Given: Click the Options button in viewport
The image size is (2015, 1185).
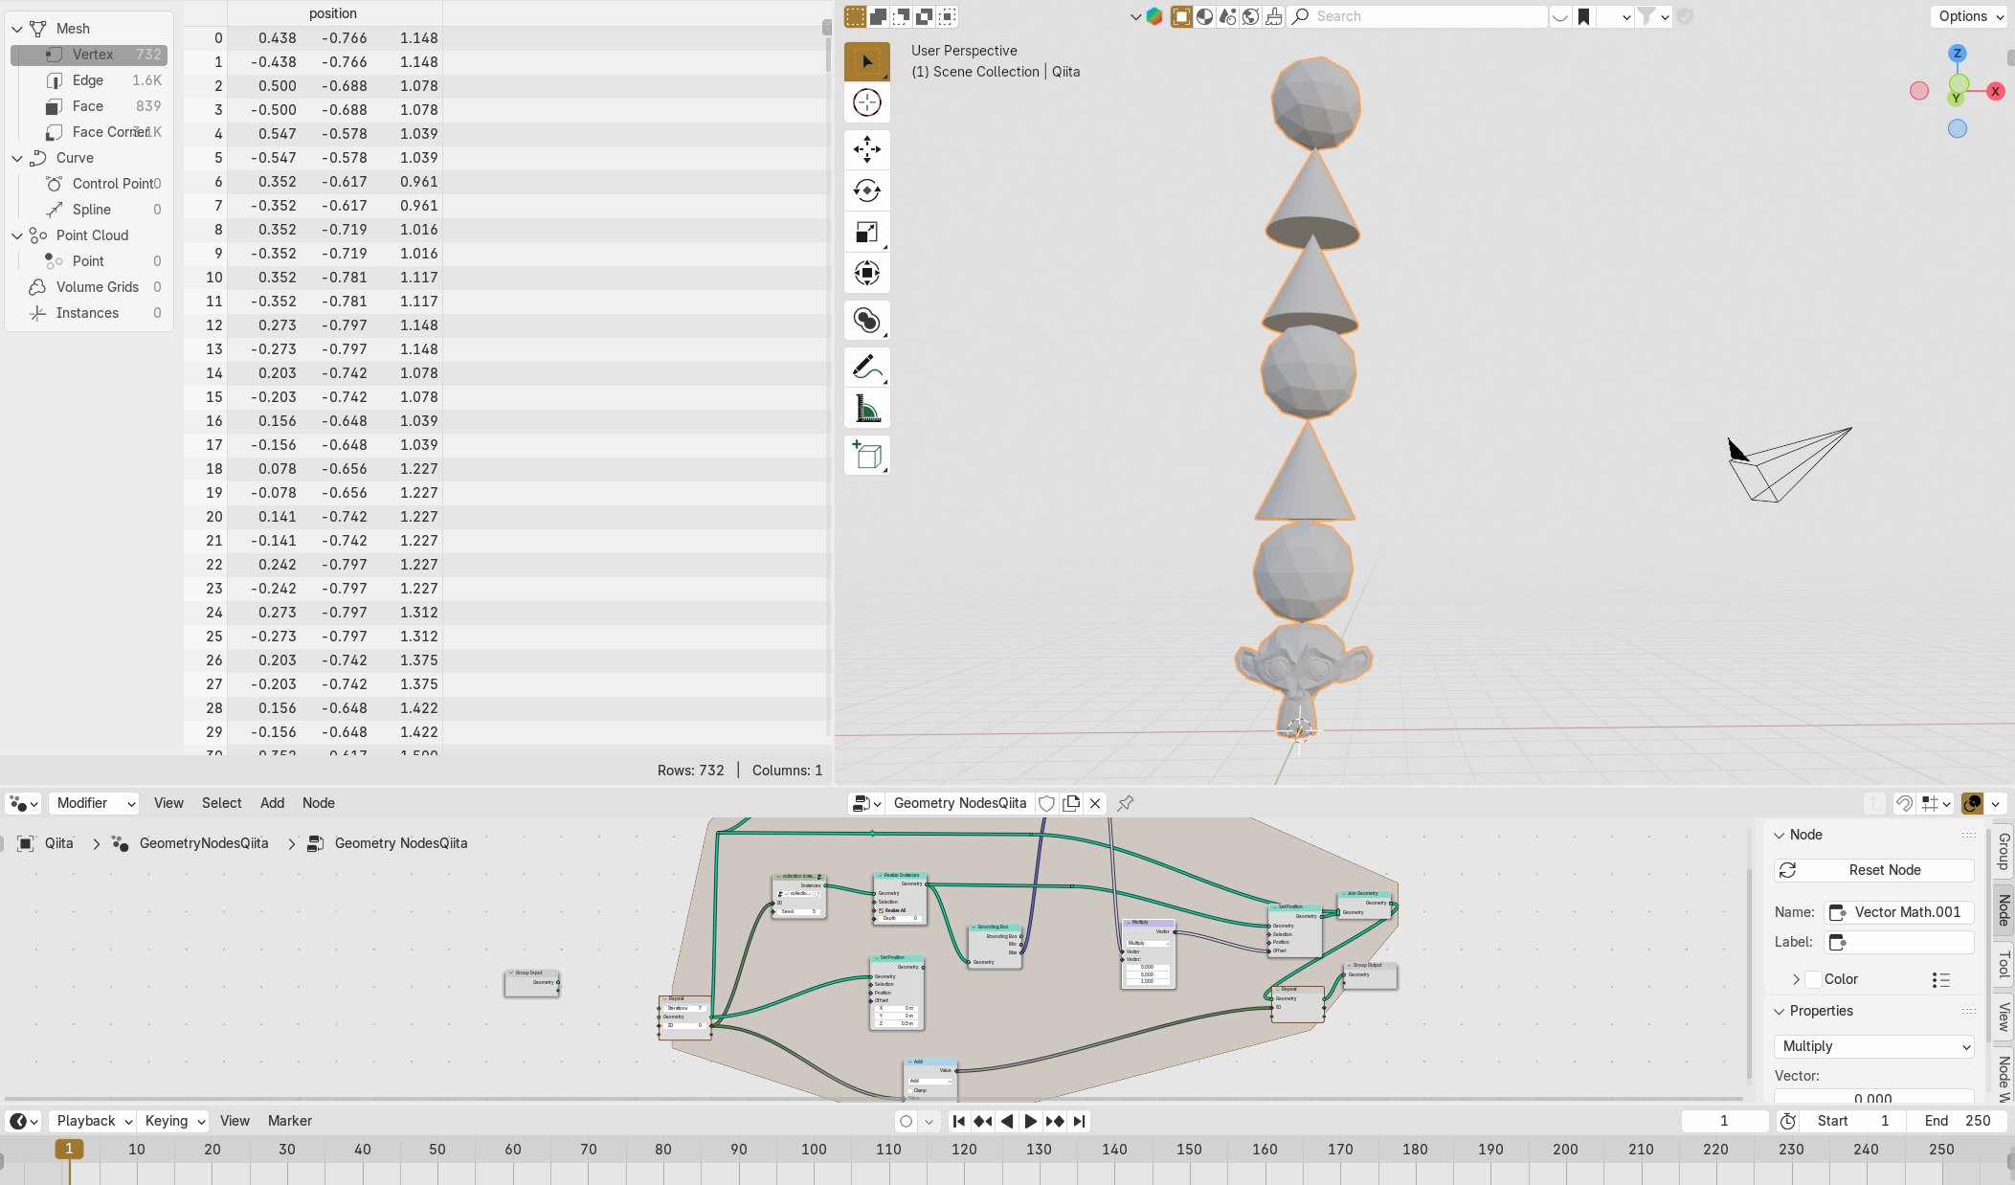Looking at the screenshot, I should 1970,16.
